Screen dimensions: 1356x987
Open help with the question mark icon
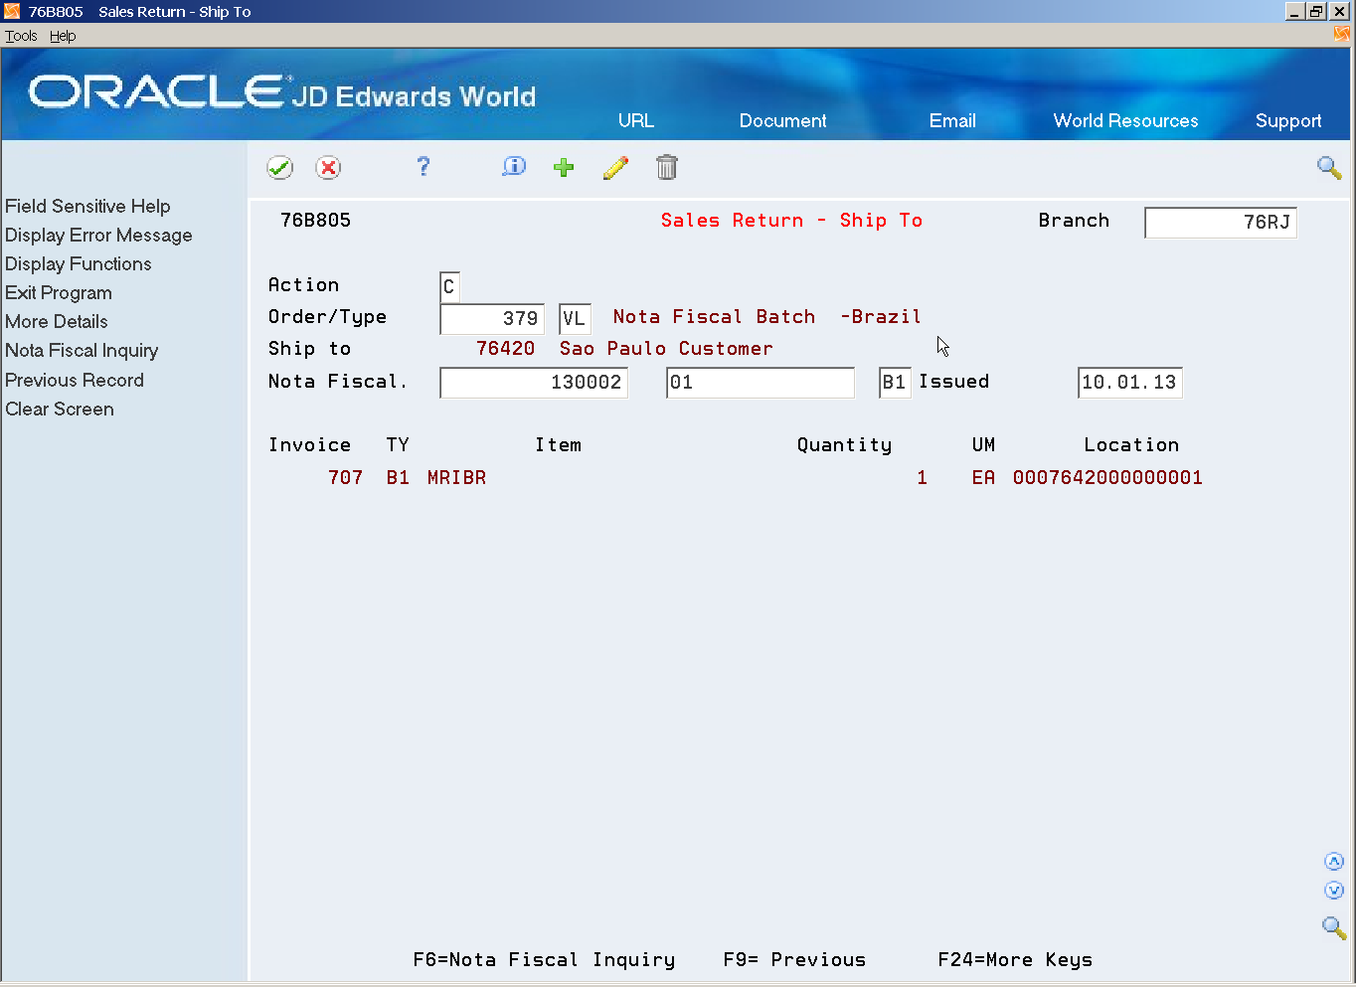(424, 167)
